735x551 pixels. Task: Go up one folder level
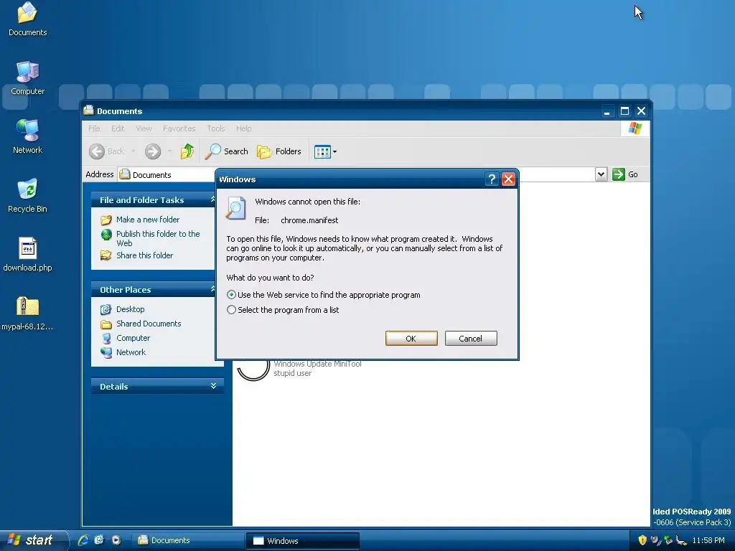187,151
